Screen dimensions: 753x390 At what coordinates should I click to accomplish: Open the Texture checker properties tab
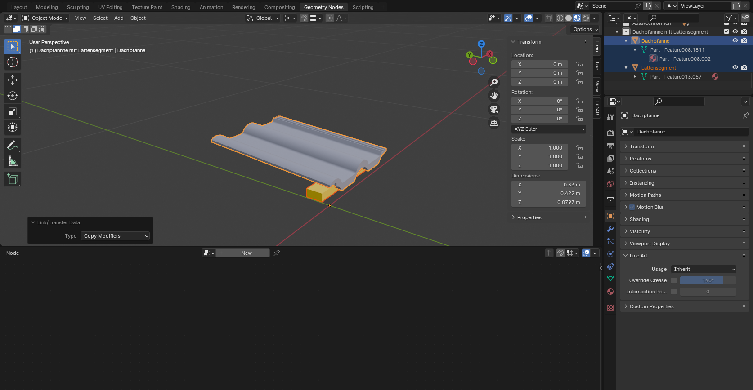(610, 308)
